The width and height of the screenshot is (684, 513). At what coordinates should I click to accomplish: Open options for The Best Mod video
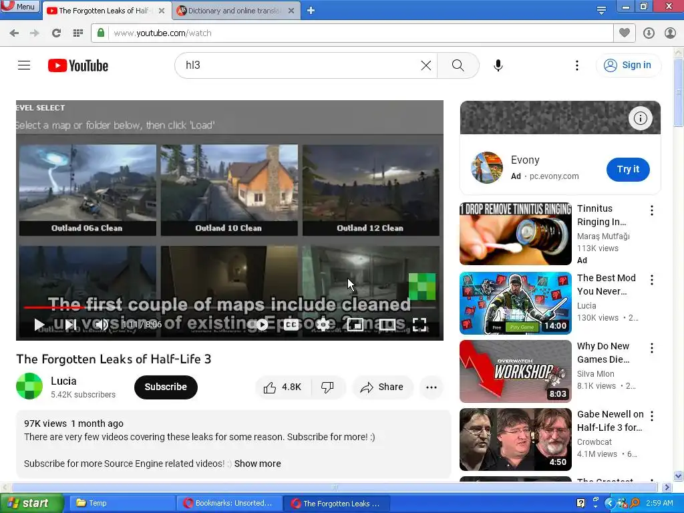tap(652, 280)
